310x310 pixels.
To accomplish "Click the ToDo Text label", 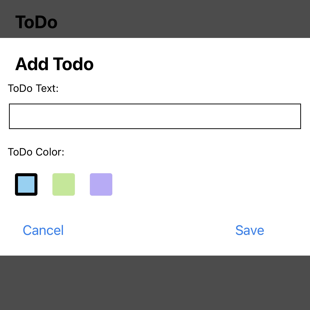I will coord(33,88).
